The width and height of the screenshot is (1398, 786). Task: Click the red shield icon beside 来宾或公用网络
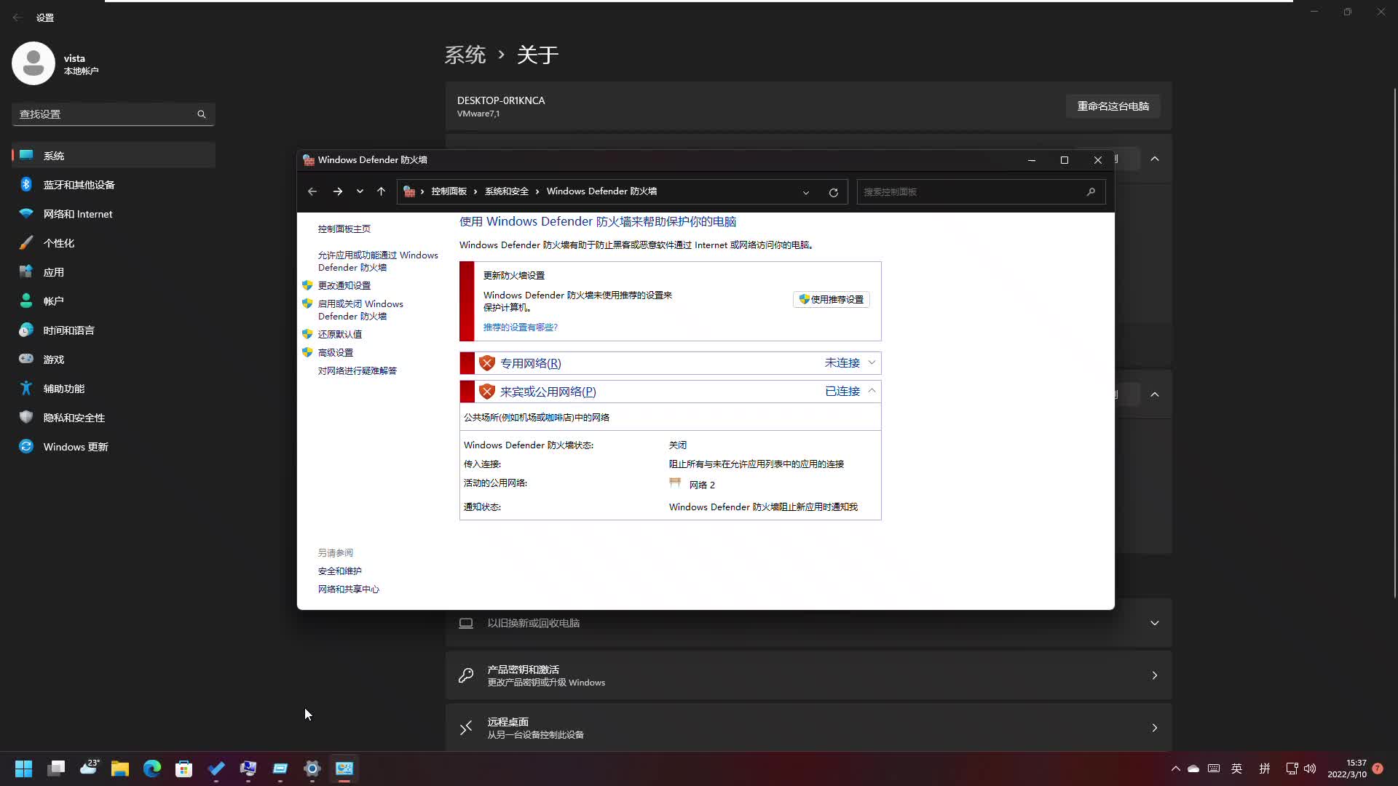[487, 392]
